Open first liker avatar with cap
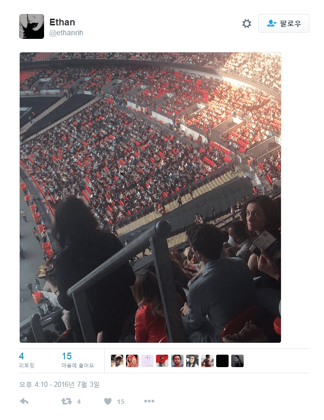The width and height of the screenshot is (324, 420). (117, 361)
